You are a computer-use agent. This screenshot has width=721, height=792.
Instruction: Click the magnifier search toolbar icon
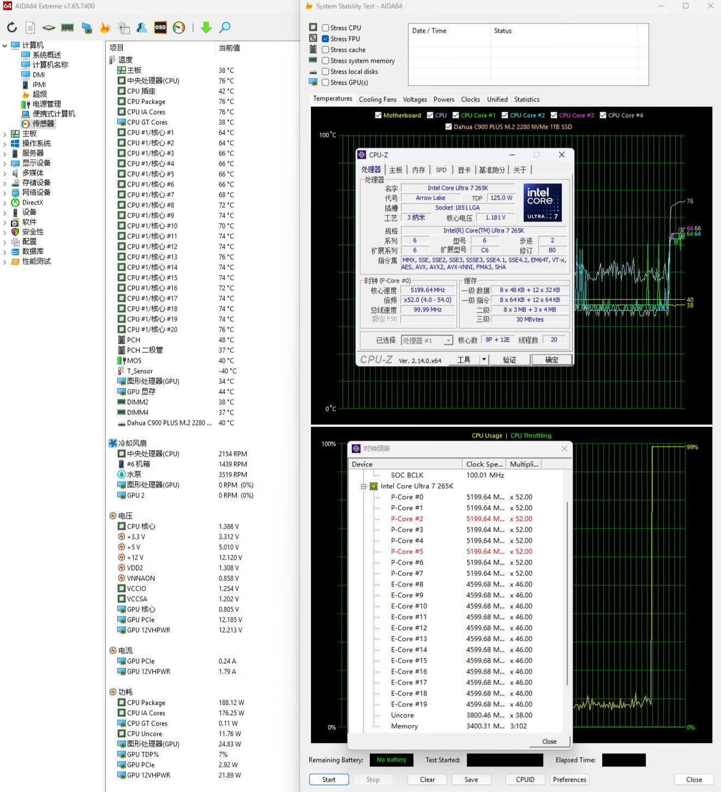coord(225,27)
